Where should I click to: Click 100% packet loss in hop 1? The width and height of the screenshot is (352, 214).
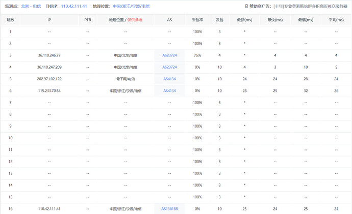pyautogui.click(x=197, y=32)
